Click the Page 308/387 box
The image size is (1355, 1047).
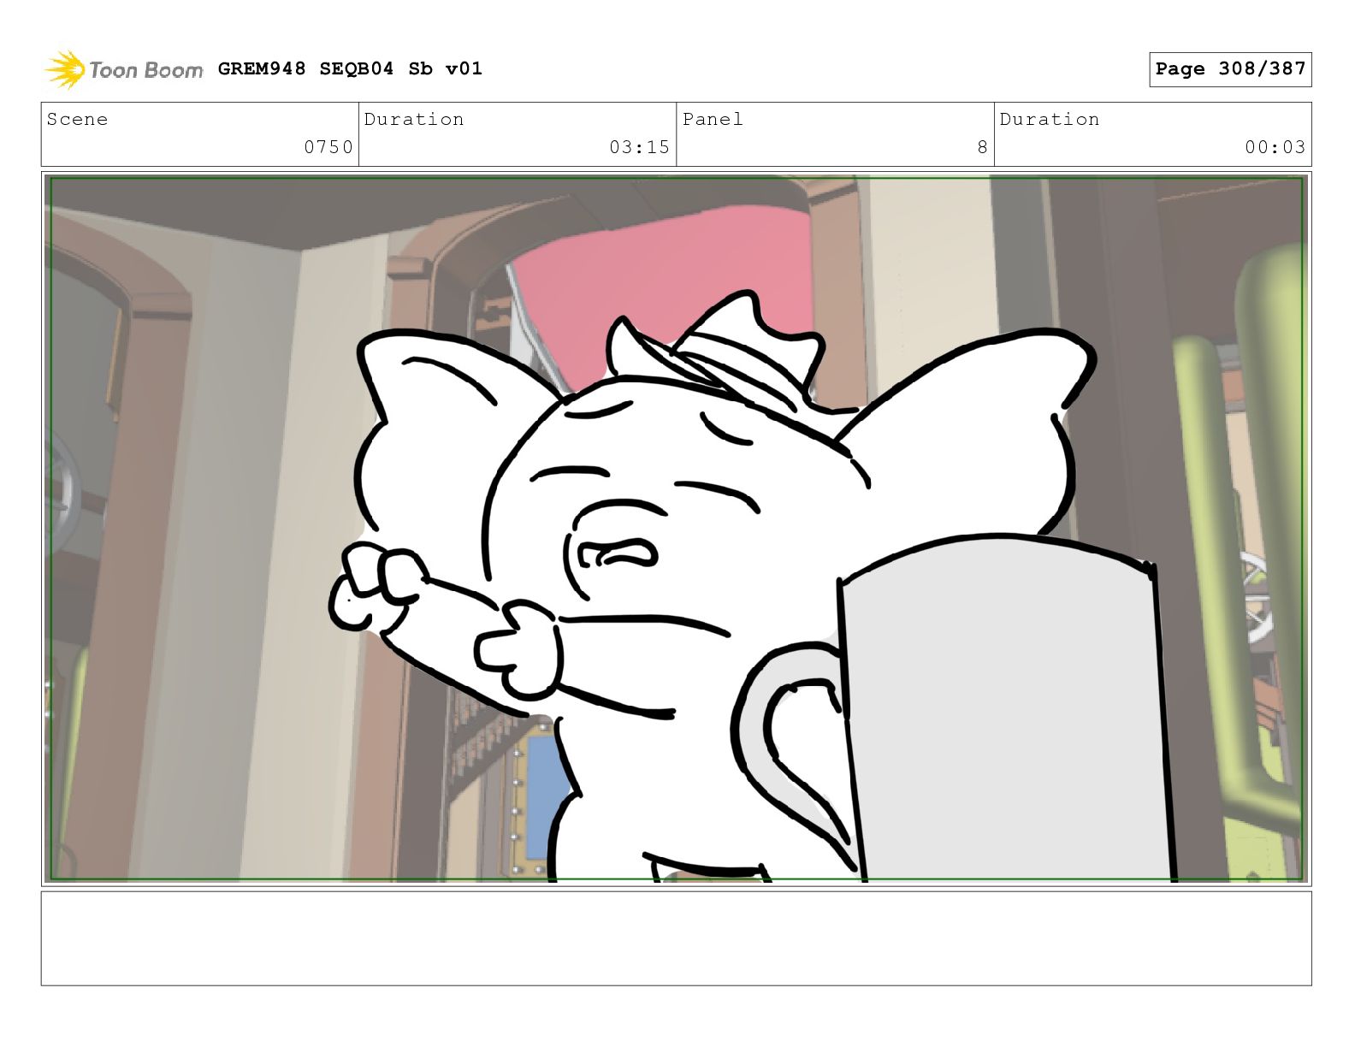pos(1230,69)
